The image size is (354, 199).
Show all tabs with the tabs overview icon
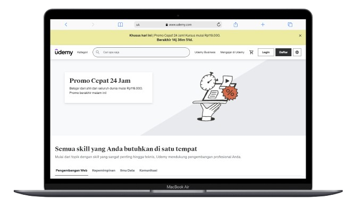(x=290, y=24)
